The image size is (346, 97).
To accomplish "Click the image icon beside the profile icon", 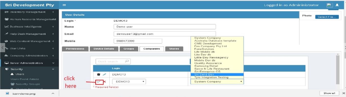I will (x=329, y=5).
